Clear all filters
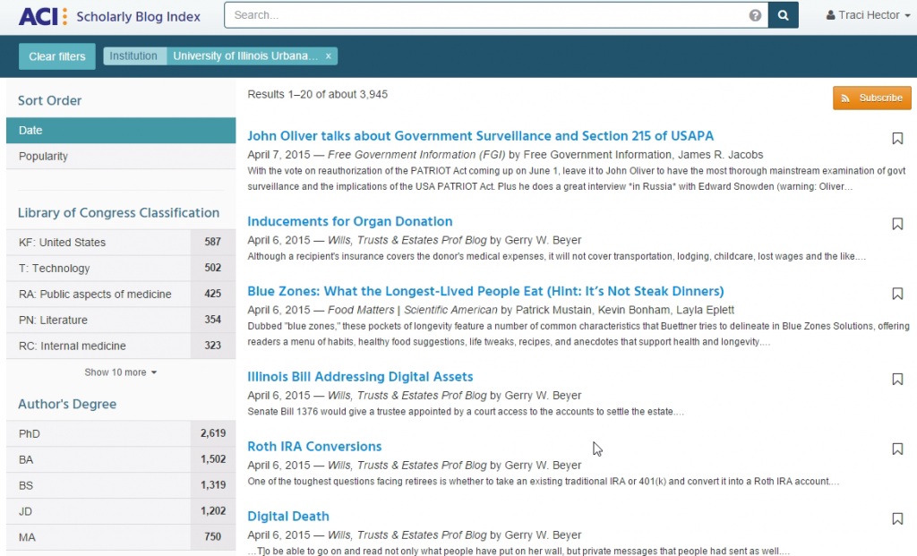917x556 pixels. coord(57,56)
